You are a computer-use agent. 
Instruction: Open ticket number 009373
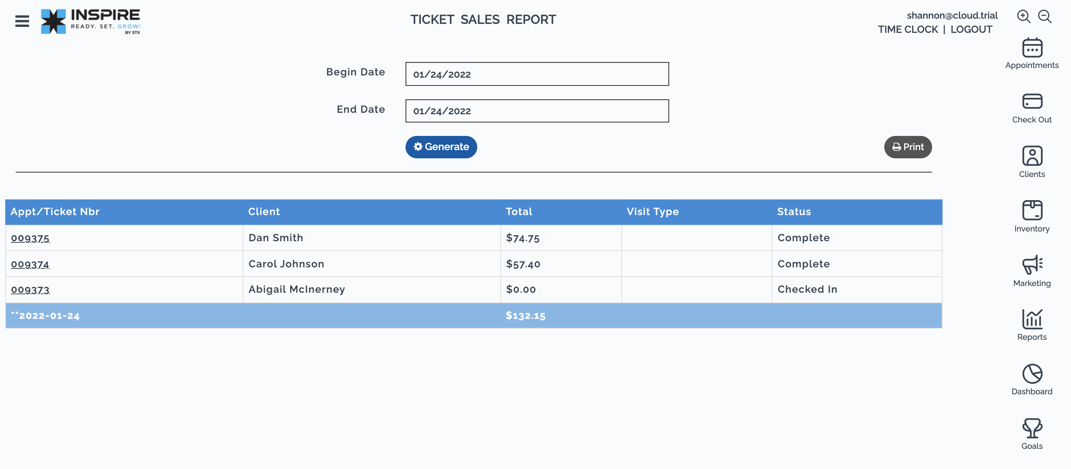(x=30, y=290)
